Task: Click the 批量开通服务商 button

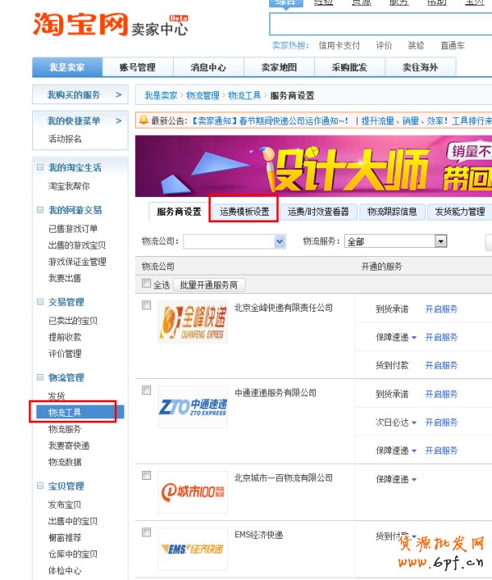Action: pyautogui.click(x=209, y=285)
